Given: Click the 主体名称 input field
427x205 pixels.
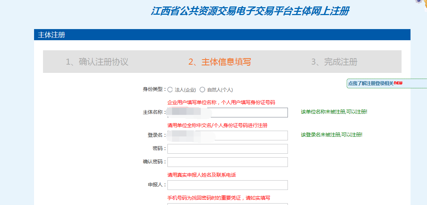Looking at the screenshot, I should [227, 113].
